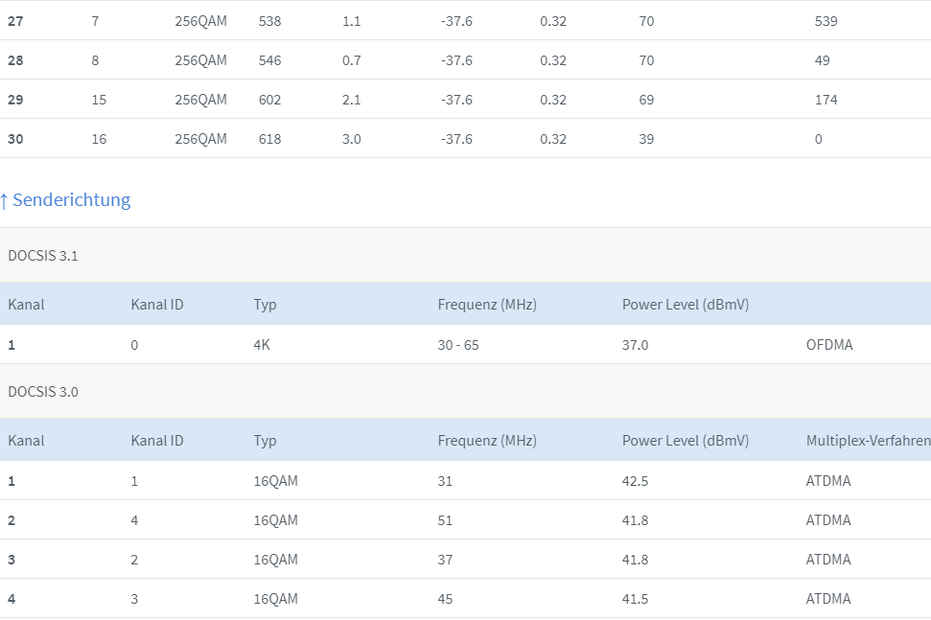The image size is (931, 620).
Task: Click the upward arrow beside Senderichtung
Action: pos(4,202)
